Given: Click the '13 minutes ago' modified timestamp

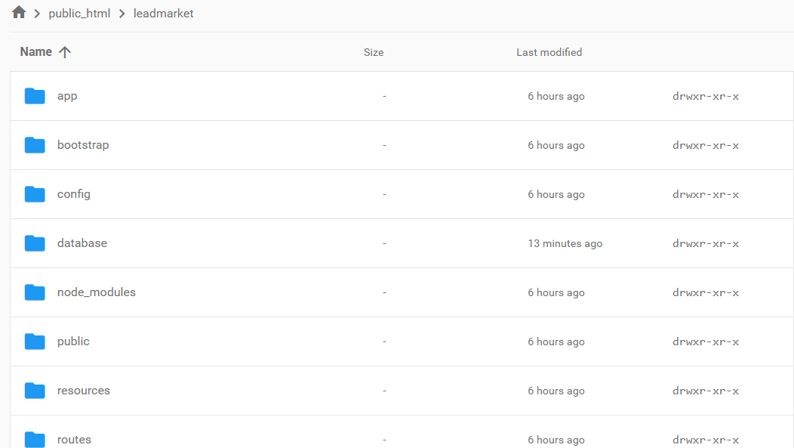Looking at the screenshot, I should tap(565, 244).
